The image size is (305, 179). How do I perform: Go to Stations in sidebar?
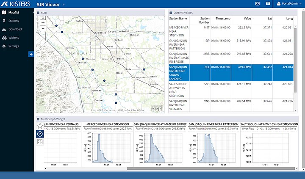point(14,21)
